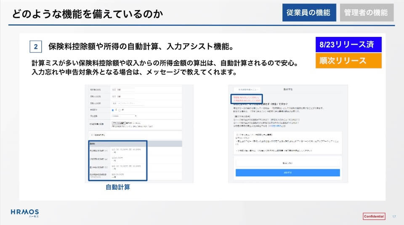
Task: Select the first radio button in the form
Action: [113, 110]
